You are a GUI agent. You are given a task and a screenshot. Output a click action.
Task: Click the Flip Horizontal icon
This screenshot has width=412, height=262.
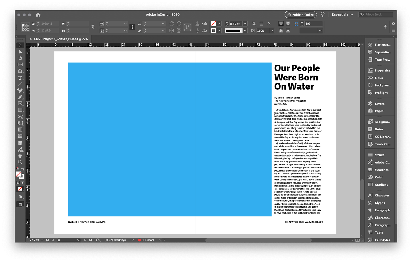(x=172, y=31)
